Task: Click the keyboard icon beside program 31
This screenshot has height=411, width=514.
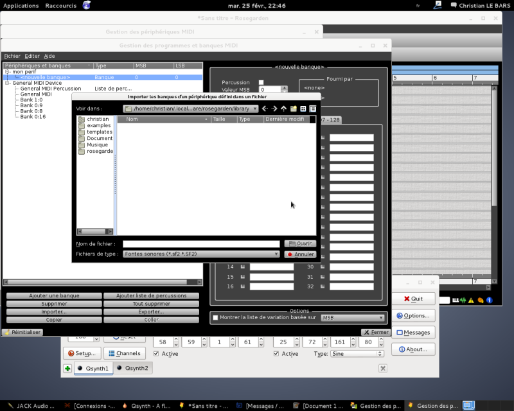Action: (x=323, y=277)
